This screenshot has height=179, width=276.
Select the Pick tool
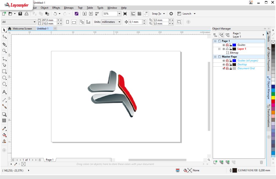point(4,30)
